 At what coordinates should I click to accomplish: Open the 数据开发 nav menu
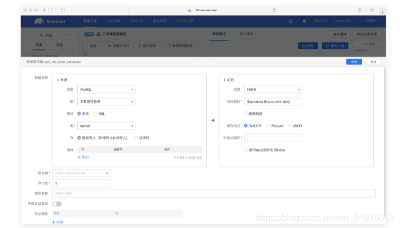90,21
